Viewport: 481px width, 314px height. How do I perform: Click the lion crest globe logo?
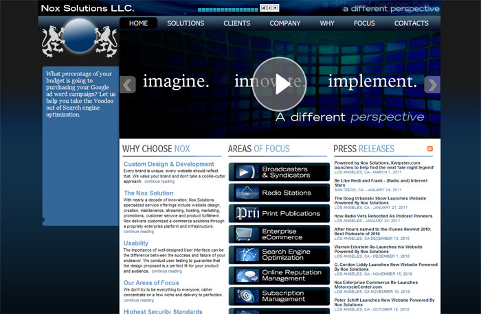80,38
